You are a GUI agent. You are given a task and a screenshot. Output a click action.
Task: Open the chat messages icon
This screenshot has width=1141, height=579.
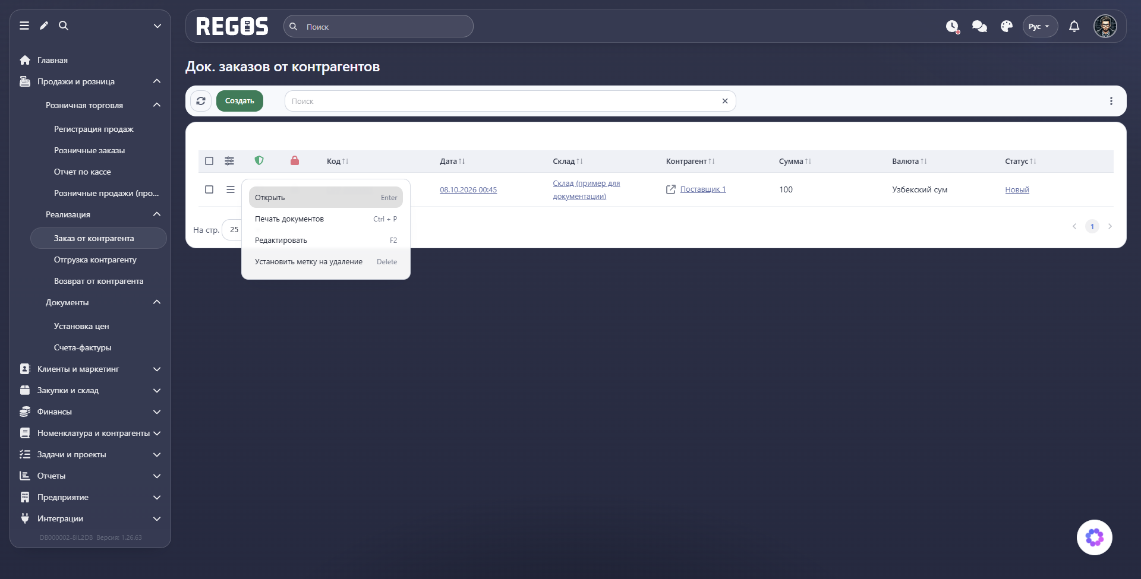979,26
